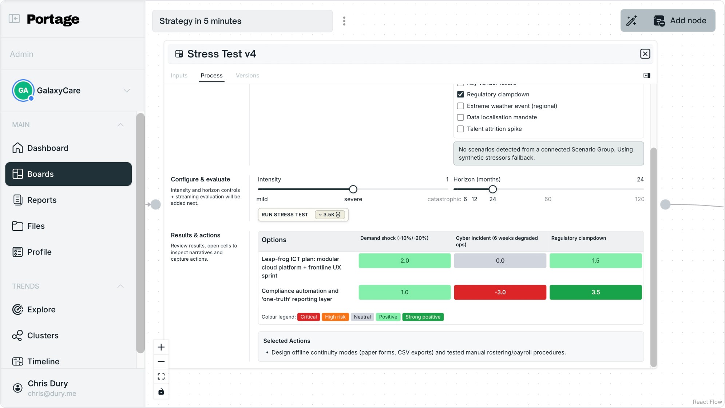
Task: Click the RUN STRESS TEST button
Action: [285, 215]
